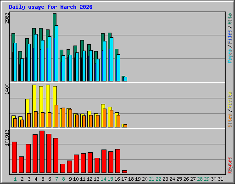Select the cyan Pages bar for day 15

pyautogui.click(x=112, y=59)
